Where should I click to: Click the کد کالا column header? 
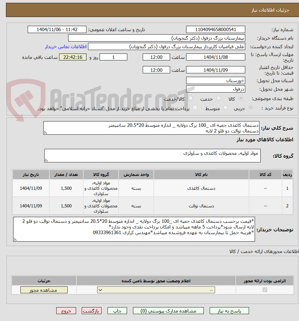(x=265, y=175)
